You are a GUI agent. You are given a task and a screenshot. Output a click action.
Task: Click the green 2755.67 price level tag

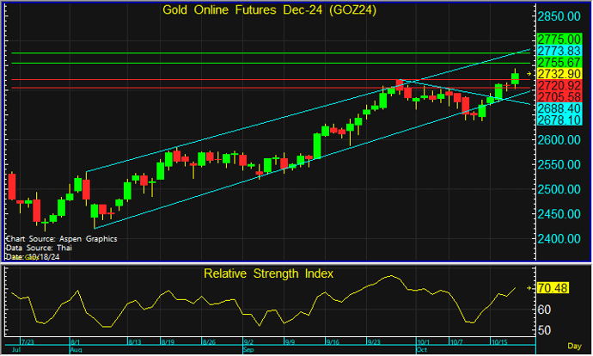559,63
